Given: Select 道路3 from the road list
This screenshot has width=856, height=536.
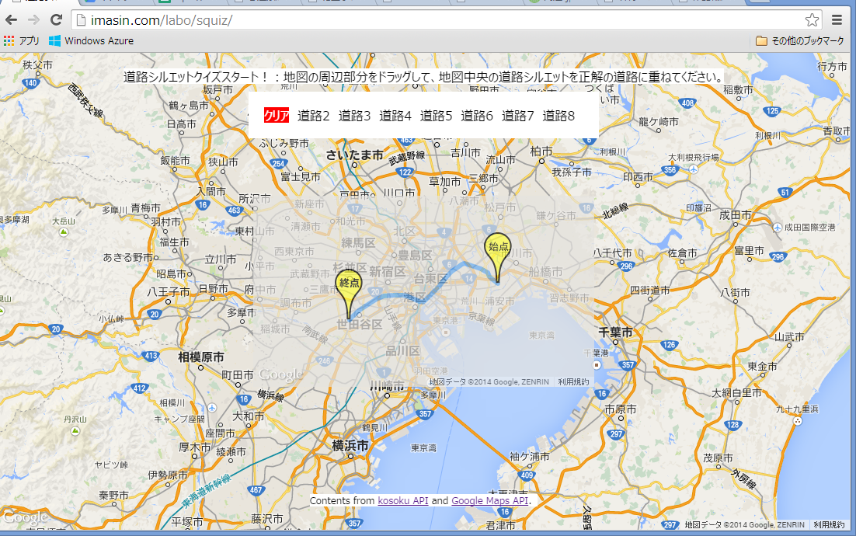Looking at the screenshot, I should [x=355, y=116].
